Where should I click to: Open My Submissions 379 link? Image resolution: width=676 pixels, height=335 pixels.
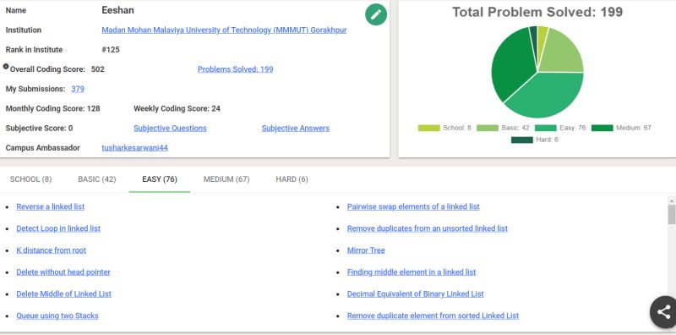(78, 89)
